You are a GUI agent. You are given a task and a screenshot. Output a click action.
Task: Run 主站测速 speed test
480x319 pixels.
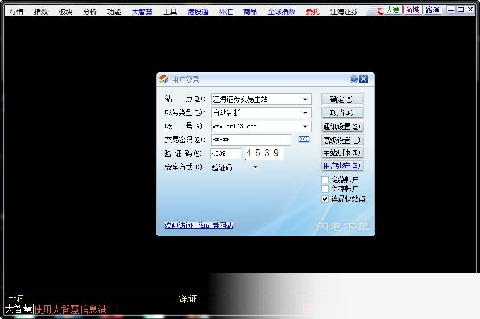click(x=342, y=153)
